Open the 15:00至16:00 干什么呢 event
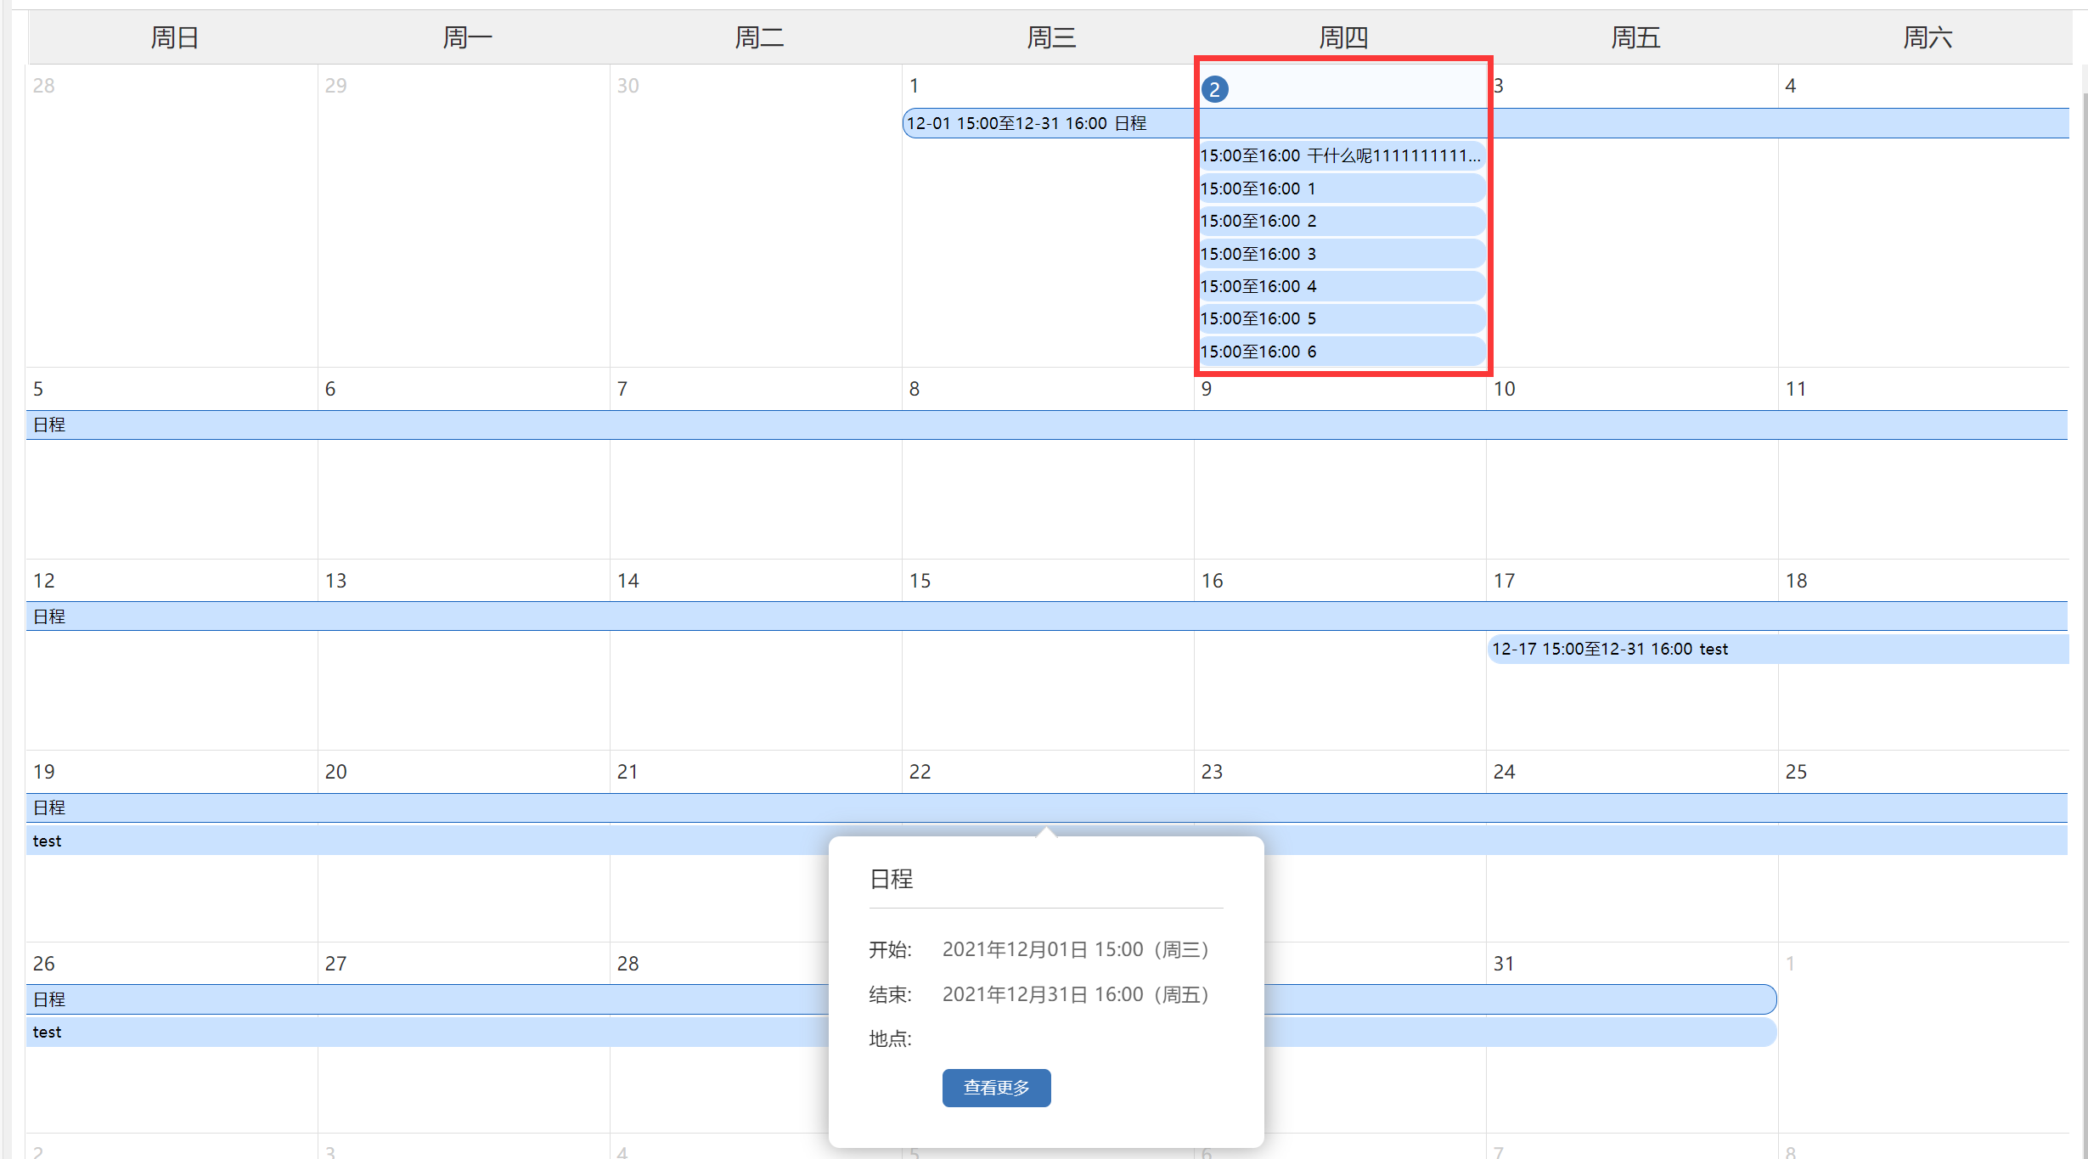 (1339, 155)
